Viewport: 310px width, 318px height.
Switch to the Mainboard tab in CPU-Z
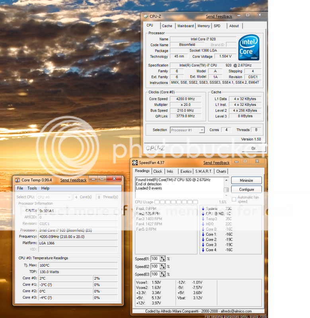pyautogui.click(x=185, y=26)
